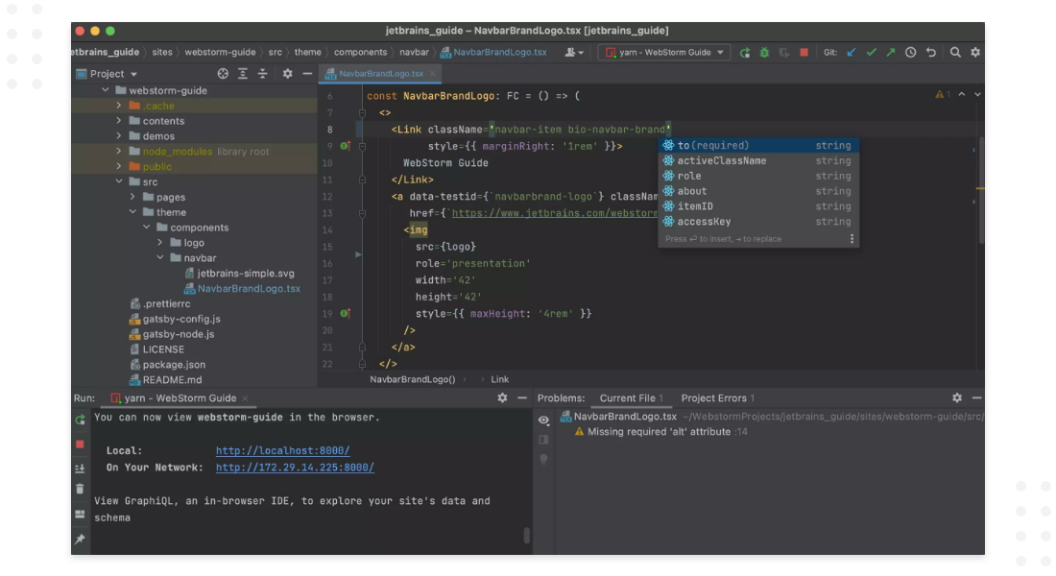Commit changes with the Git checkmark icon
1056x576 pixels.
(x=872, y=53)
